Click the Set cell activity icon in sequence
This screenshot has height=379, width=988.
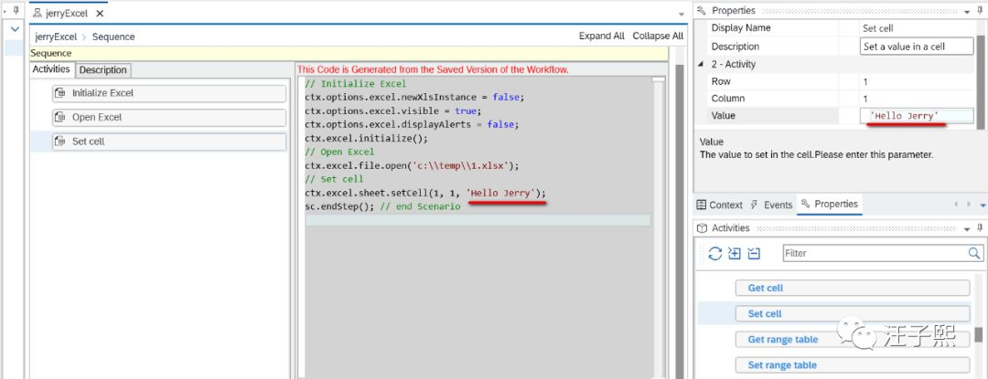(60, 142)
